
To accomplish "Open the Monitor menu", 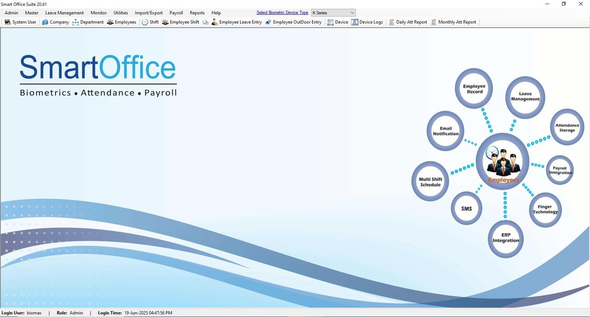I will tap(98, 13).
